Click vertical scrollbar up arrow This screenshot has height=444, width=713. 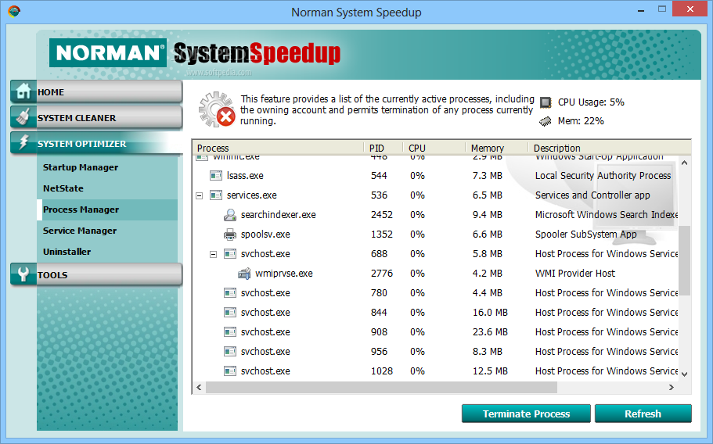point(684,163)
